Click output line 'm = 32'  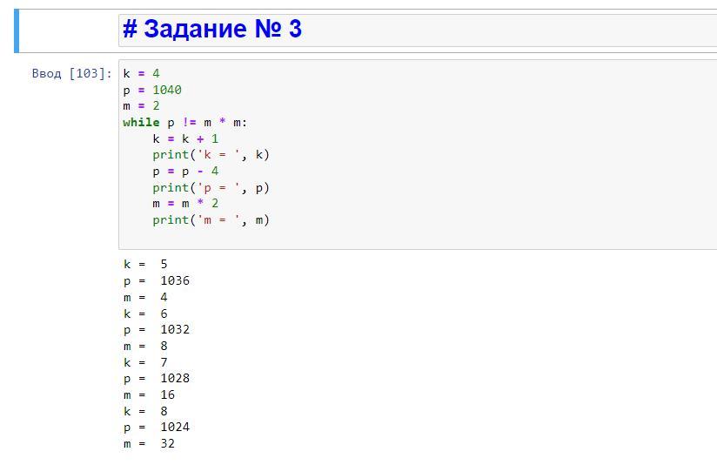149,443
